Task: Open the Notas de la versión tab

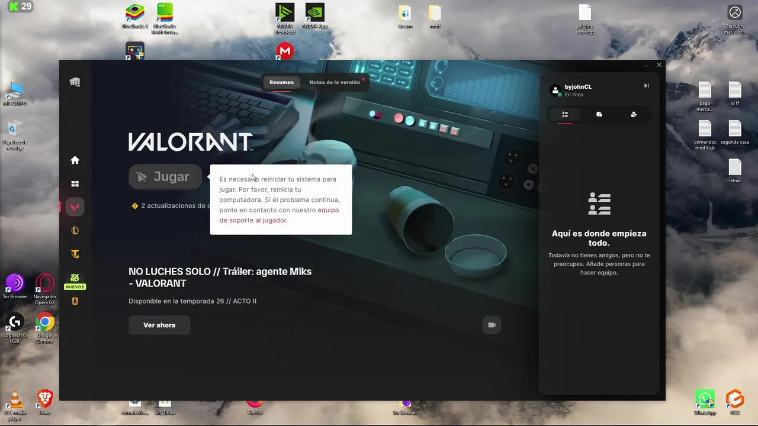Action: coord(335,82)
